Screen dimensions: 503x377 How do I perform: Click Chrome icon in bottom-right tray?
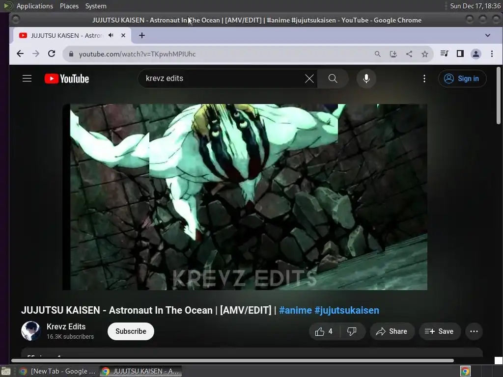click(466, 371)
